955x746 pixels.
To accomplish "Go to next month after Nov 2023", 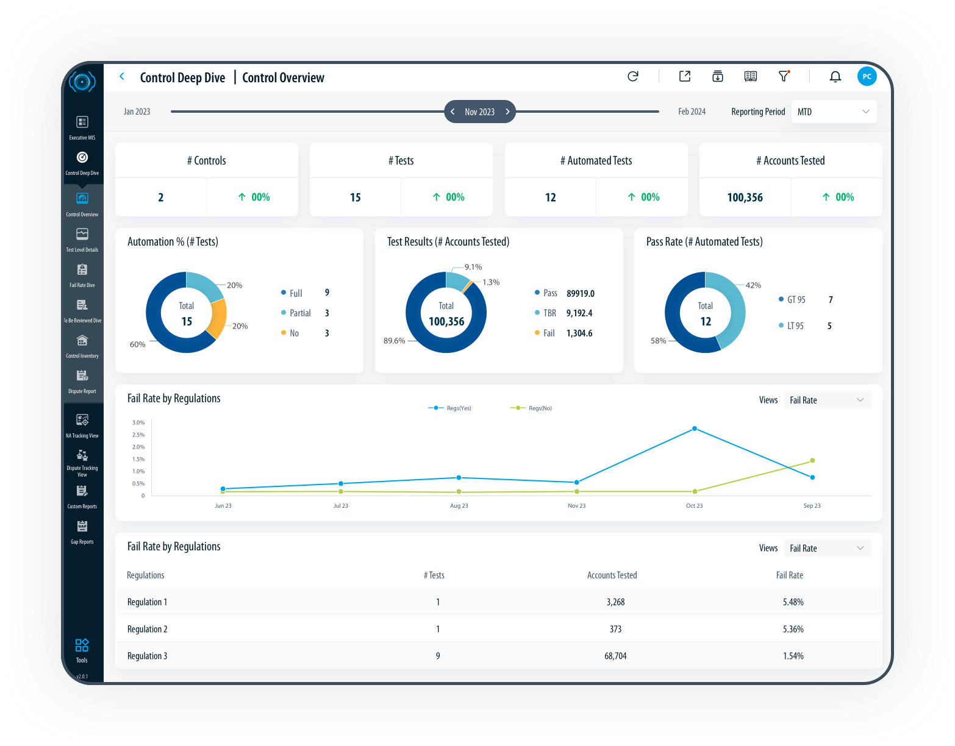I will 507,112.
